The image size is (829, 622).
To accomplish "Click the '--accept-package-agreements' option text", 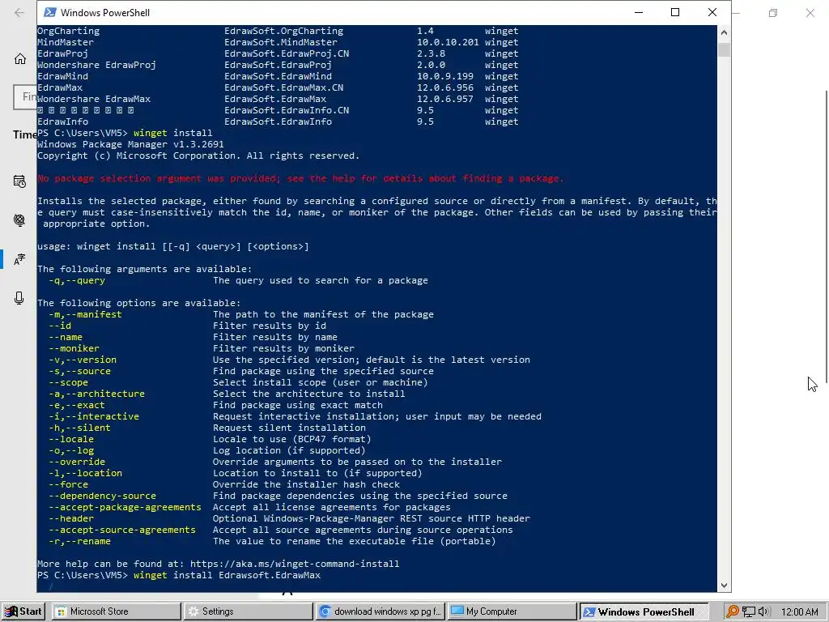I will (125, 507).
